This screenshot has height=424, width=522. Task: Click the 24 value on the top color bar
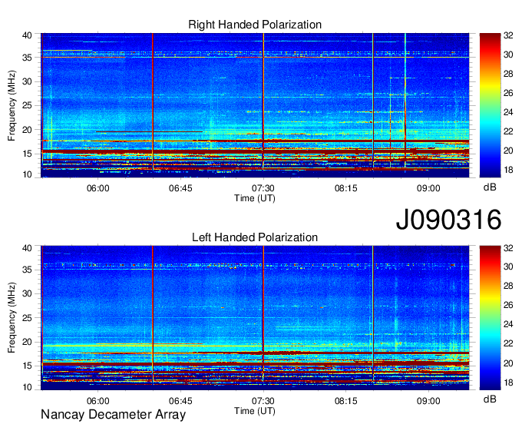click(508, 112)
